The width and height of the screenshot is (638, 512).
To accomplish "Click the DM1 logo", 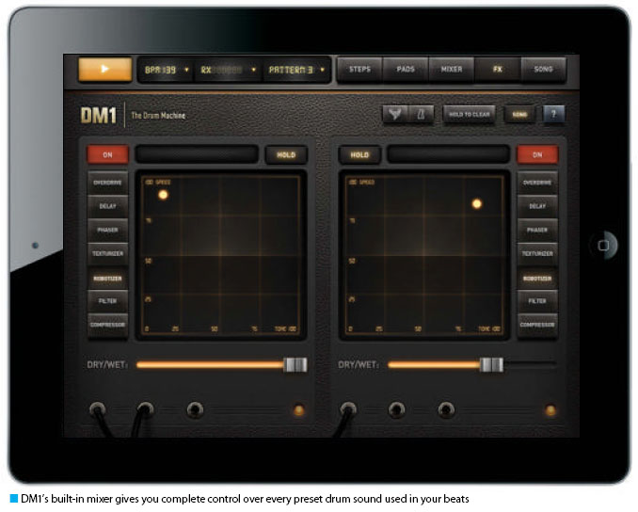I will 99,115.
